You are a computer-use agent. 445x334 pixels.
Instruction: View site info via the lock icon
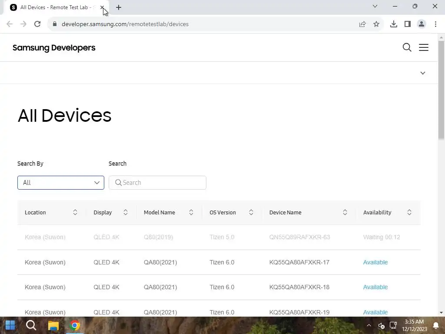(x=55, y=24)
